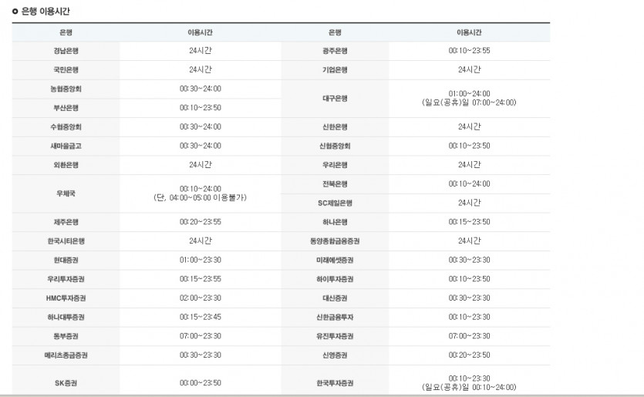This screenshot has width=644, height=397.
Task: Click 하나은행's hours '00:15~23:50'
Action: pos(469,222)
